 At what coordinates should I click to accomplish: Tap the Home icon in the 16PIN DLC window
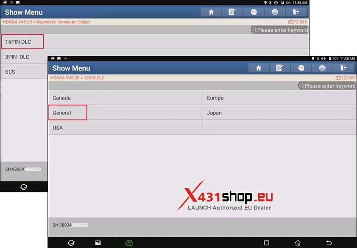258,68
